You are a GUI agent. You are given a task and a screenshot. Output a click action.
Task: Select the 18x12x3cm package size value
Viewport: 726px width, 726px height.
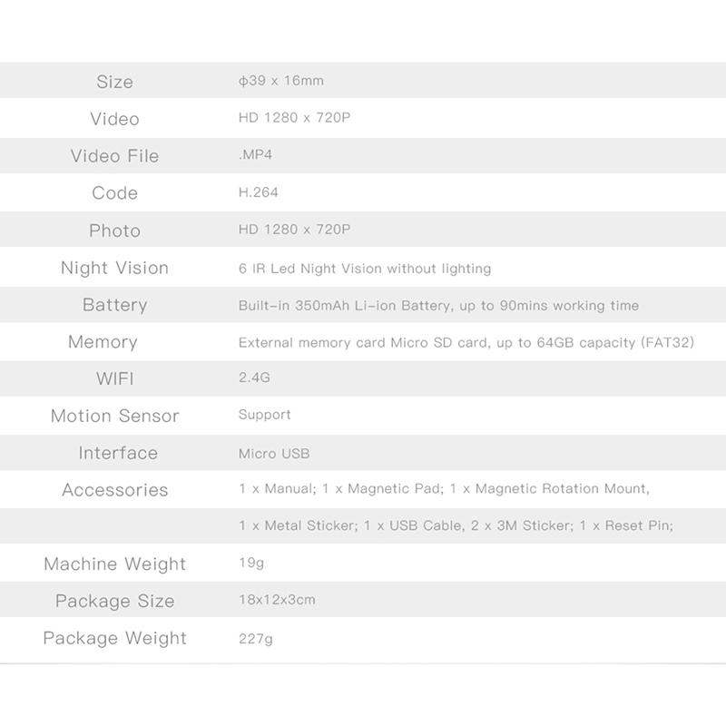pos(277,600)
